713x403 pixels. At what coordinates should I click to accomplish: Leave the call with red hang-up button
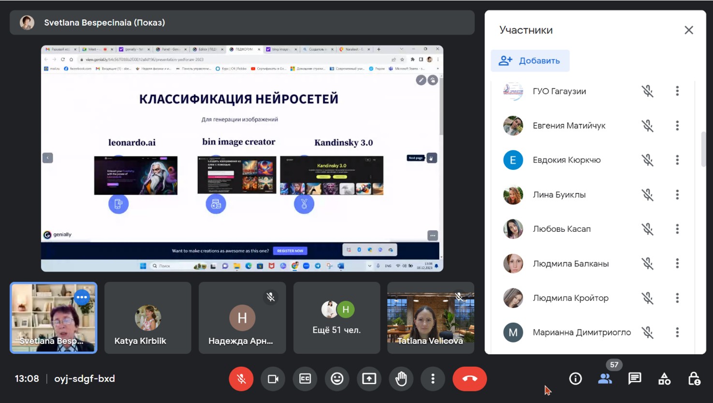[x=470, y=379]
